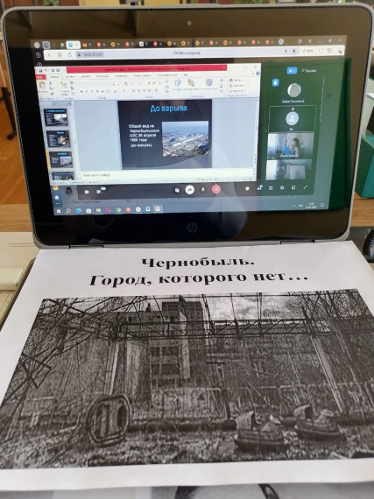
Task: Open the Arrange dropdown in the ribbon
Action: click(x=191, y=85)
